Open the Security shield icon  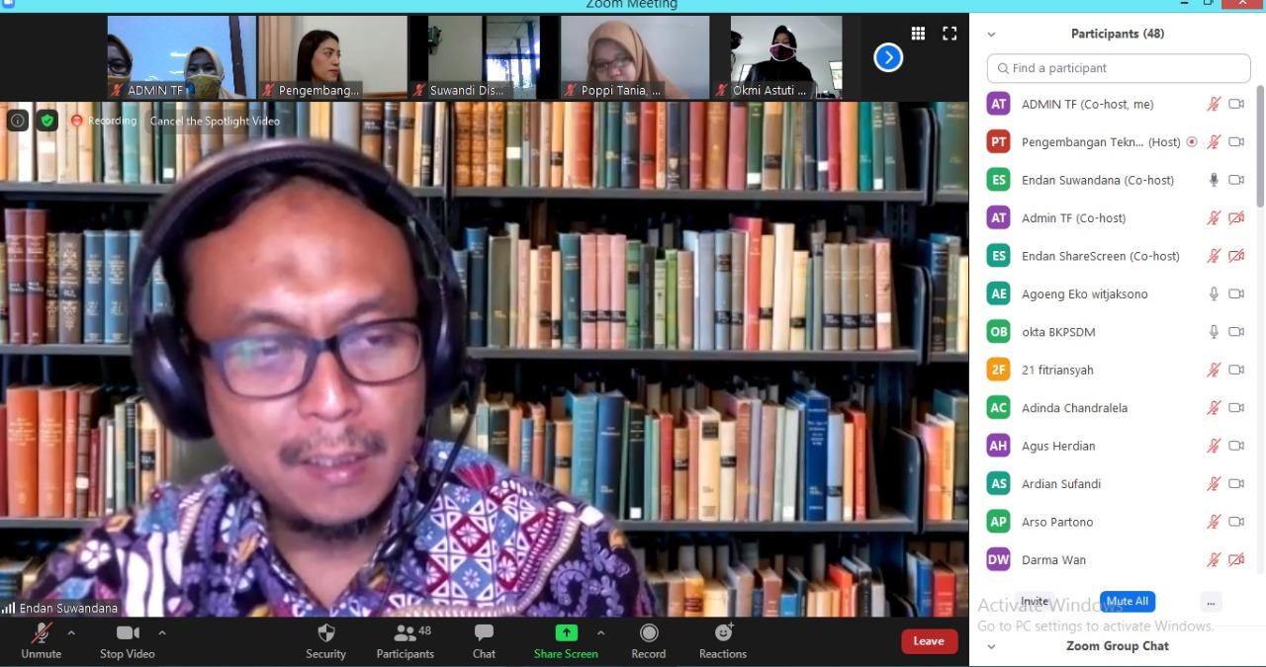(x=325, y=632)
